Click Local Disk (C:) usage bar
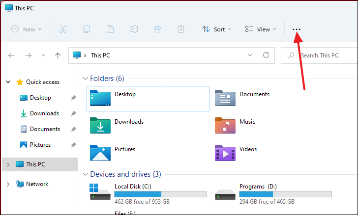Screen dimensions: 358x215 (x=160, y=194)
